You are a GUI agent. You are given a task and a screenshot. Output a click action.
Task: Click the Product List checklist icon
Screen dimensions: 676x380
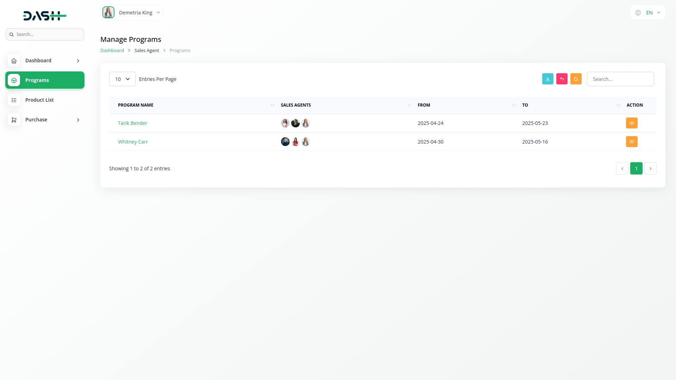[14, 100]
